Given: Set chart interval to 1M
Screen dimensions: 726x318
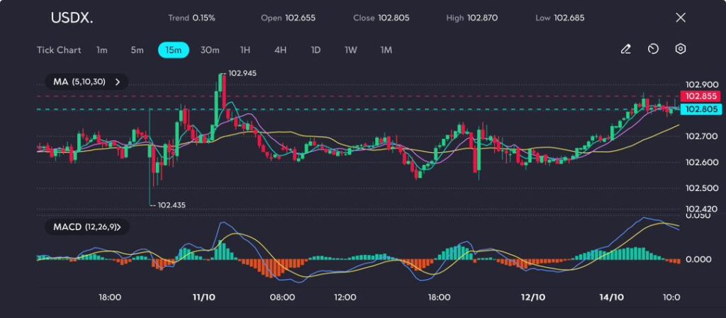Looking at the screenshot, I should pos(386,50).
